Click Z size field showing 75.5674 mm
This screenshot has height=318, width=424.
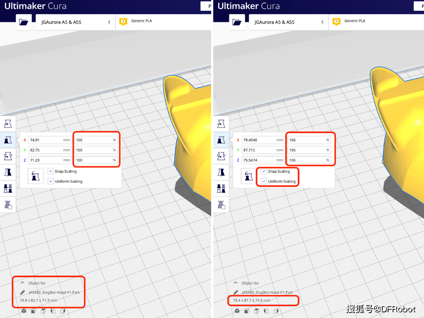click(x=263, y=160)
